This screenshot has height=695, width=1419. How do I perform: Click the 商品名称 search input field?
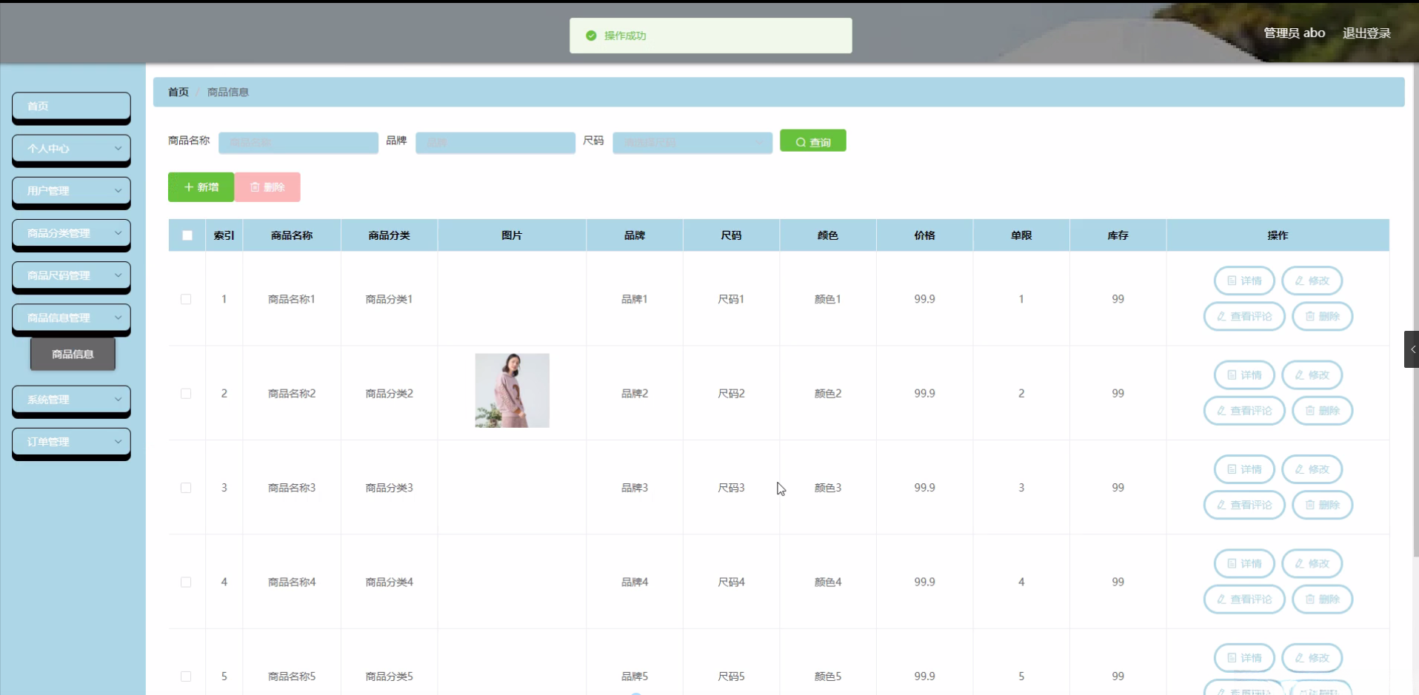point(298,142)
